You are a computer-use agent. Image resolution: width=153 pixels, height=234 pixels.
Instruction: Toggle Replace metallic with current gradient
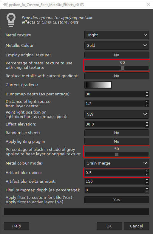pos(117,76)
